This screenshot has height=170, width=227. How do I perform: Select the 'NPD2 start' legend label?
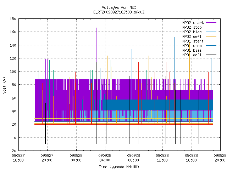(x=193, y=23)
